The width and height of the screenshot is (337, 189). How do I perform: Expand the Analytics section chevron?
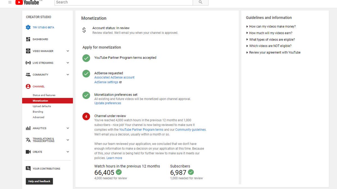click(x=68, y=128)
